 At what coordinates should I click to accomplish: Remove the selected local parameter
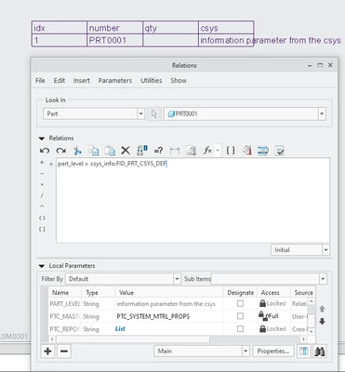[64, 352]
